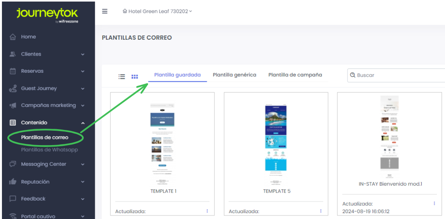The height and width of the screenshot is (219, 445).
Task: Select the Plantilla genérica tab
Action: coord(234,75)
